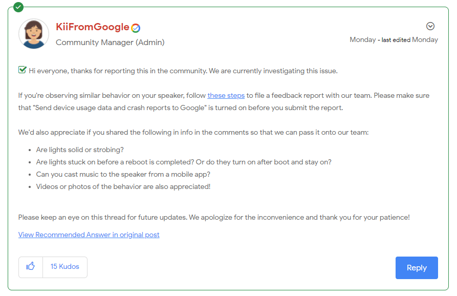Open the post options circled chevron menu
This screenshot has width=457, height=296.
tap(430, 26)
